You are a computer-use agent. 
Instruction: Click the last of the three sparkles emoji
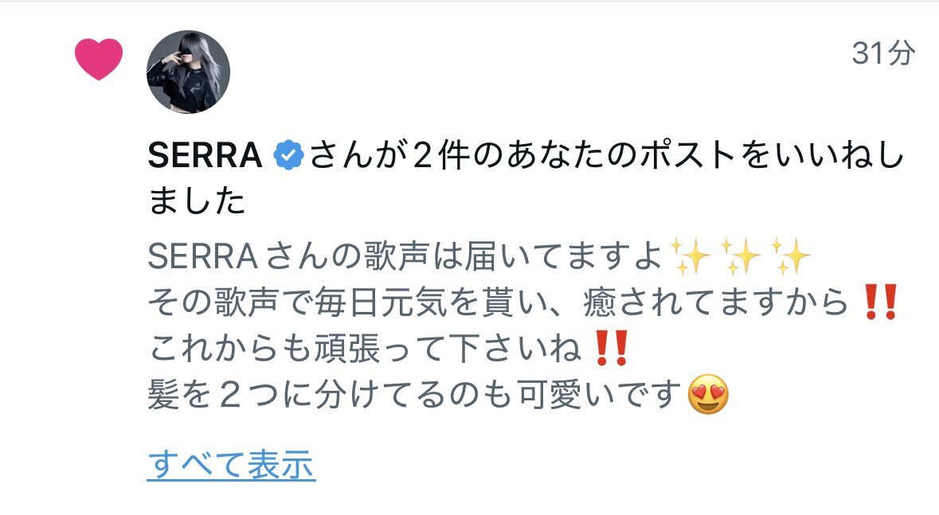791,256
